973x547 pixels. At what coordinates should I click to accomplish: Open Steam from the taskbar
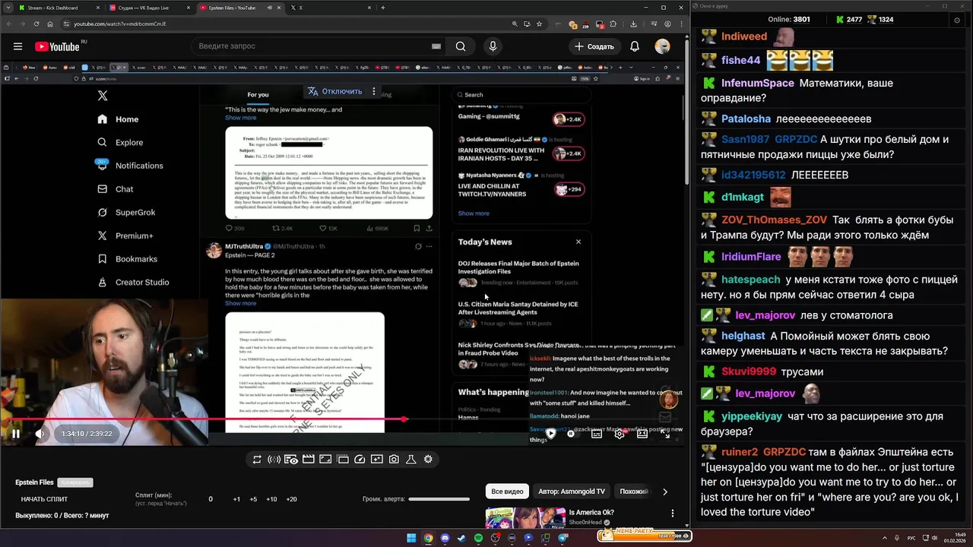coord(461,538)
